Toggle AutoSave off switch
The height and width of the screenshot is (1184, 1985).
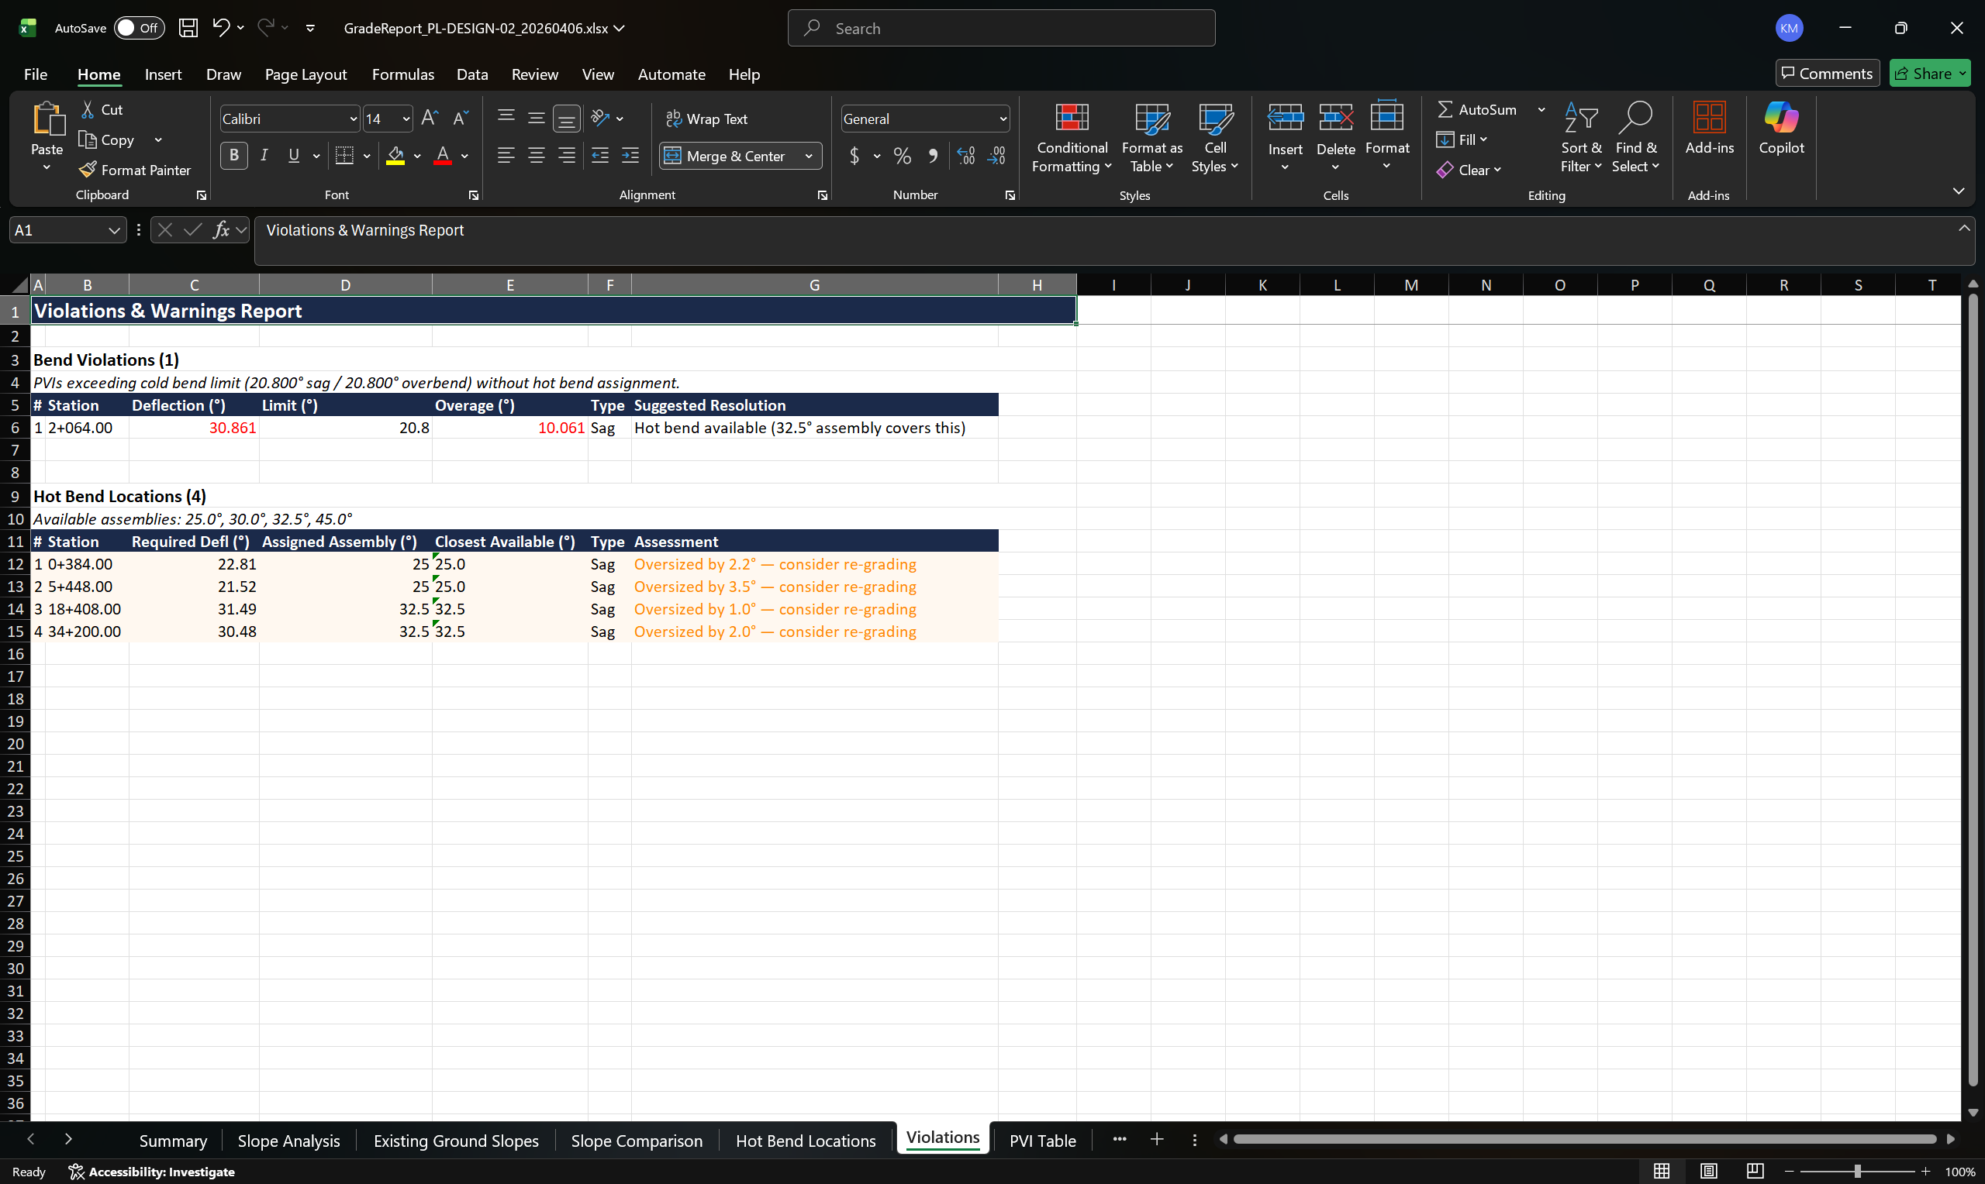(x=138, y=27)
